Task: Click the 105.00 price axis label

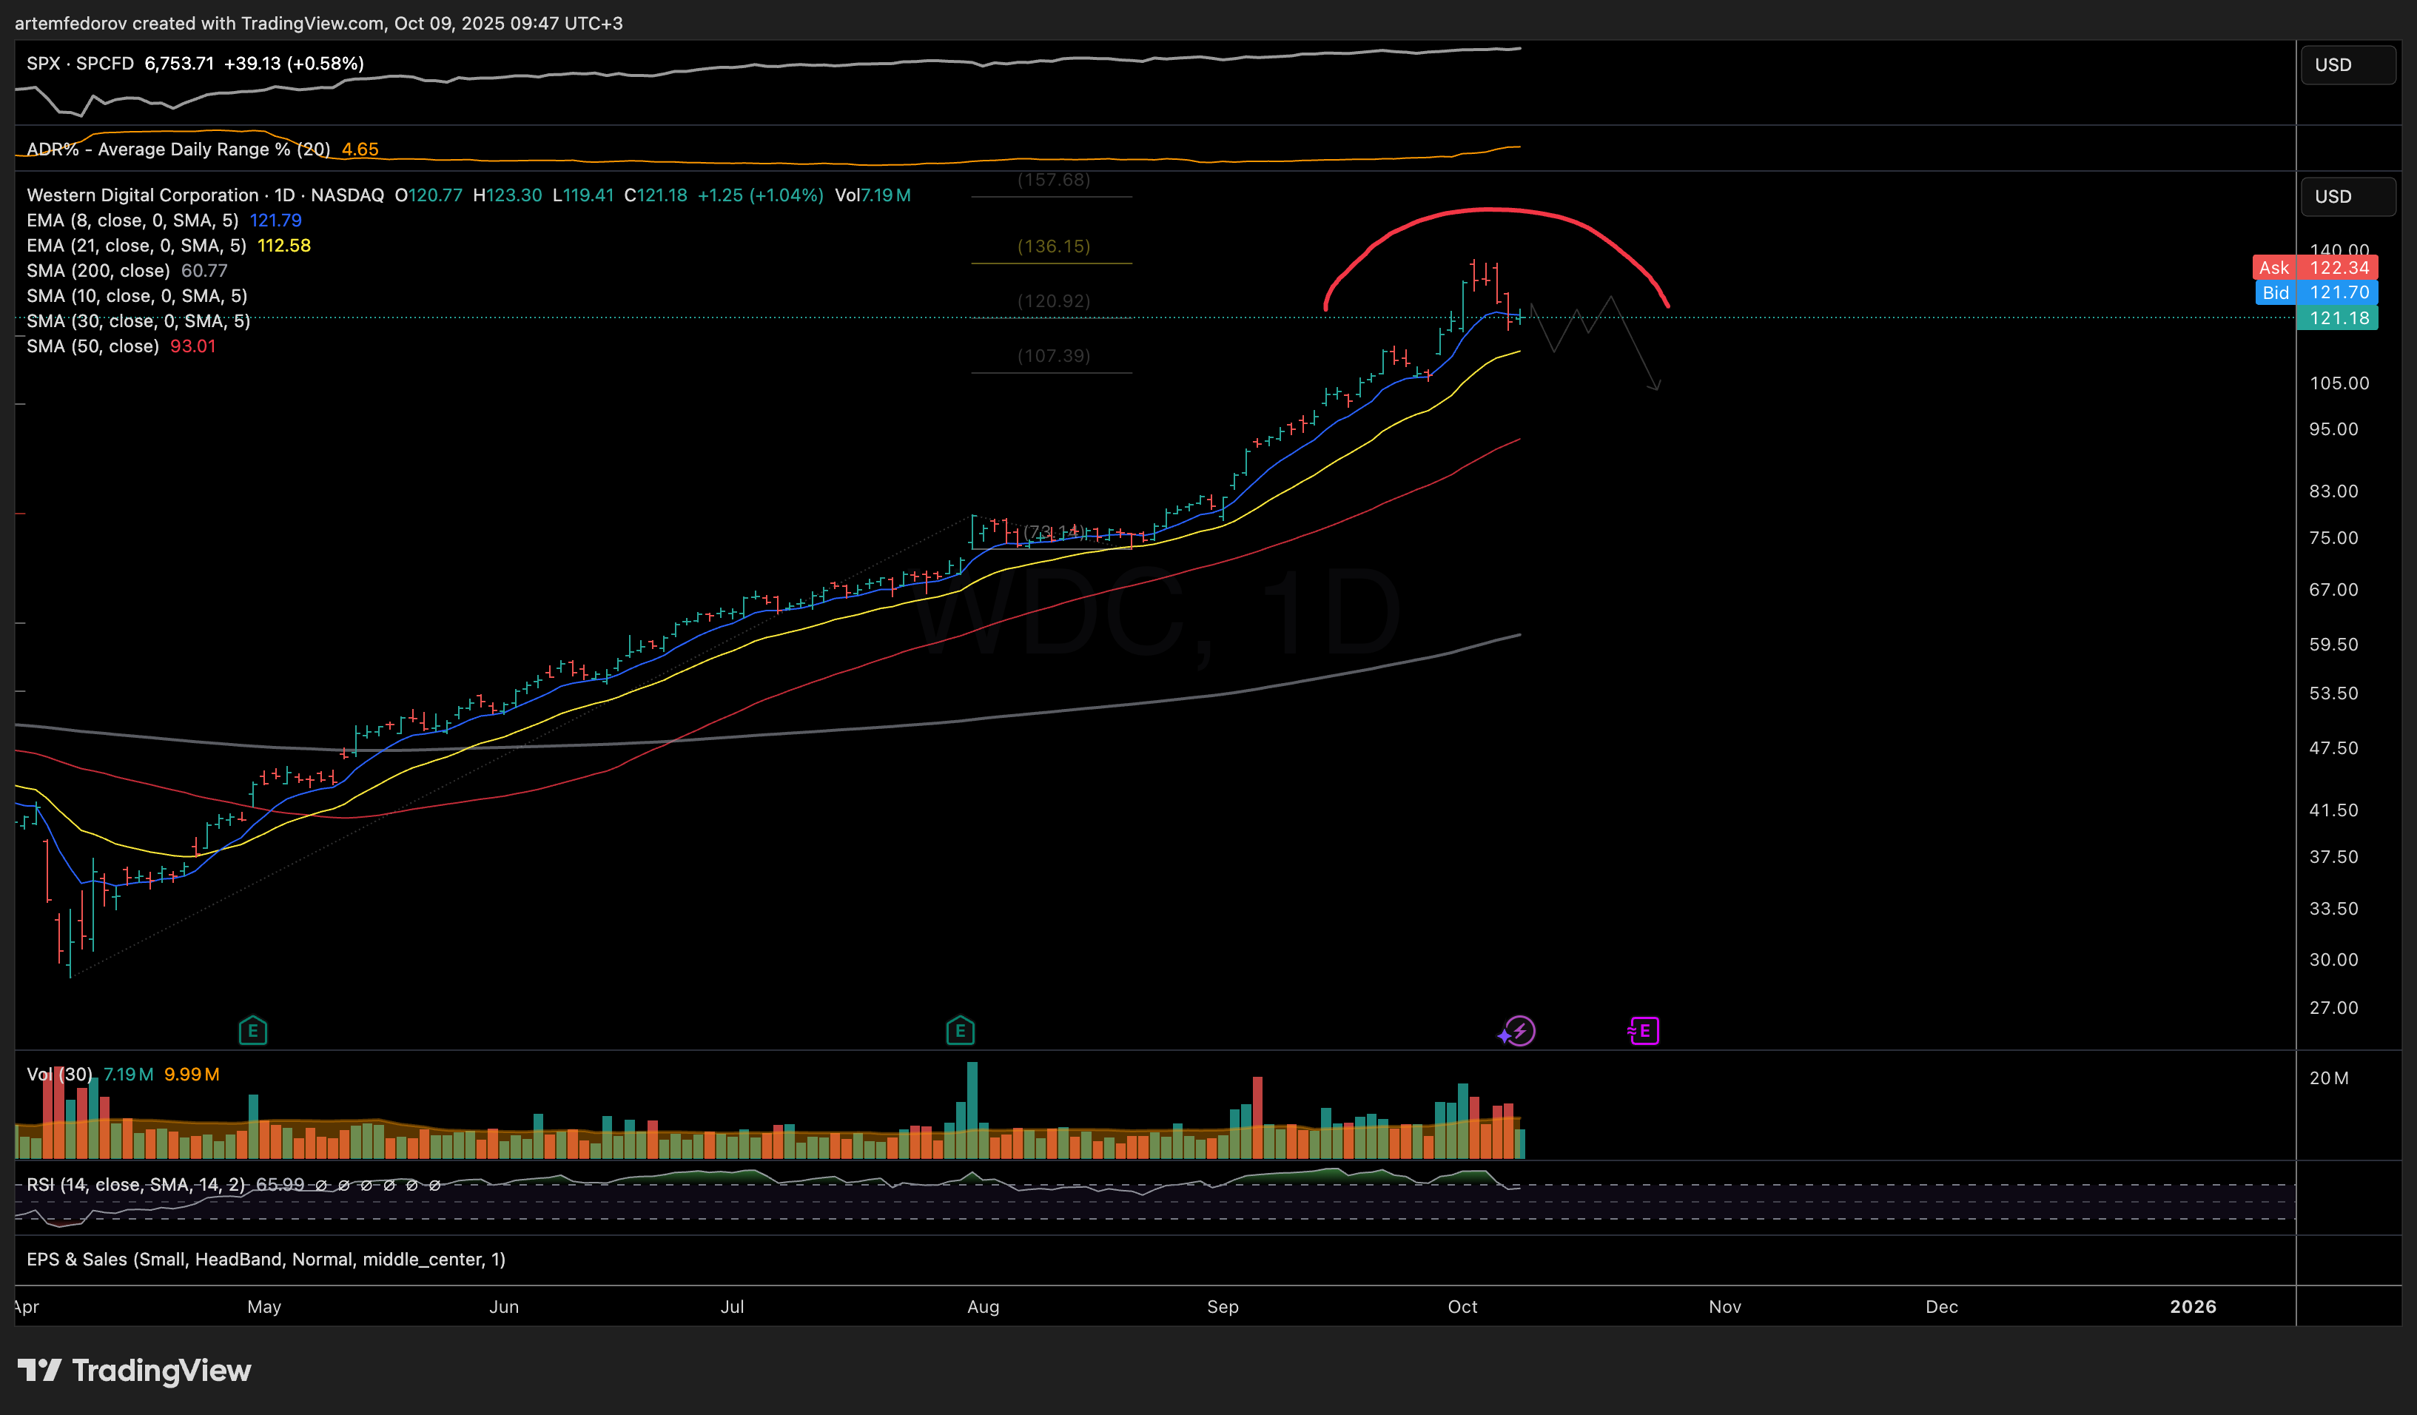Action: [2339, 384]
